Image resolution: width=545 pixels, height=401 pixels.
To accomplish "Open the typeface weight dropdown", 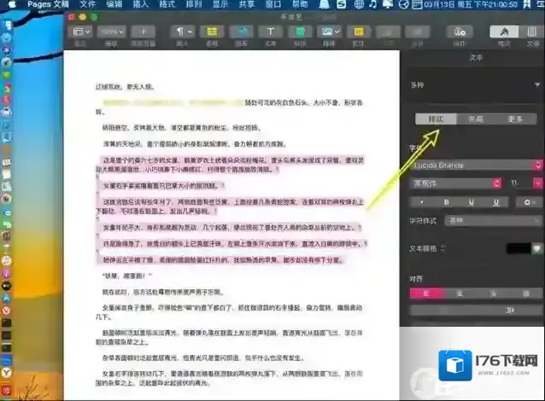I will point(456,183).
